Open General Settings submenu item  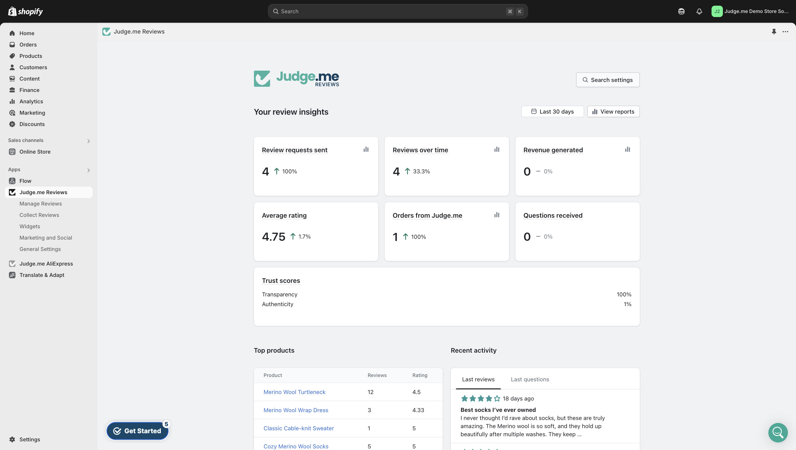40,249
